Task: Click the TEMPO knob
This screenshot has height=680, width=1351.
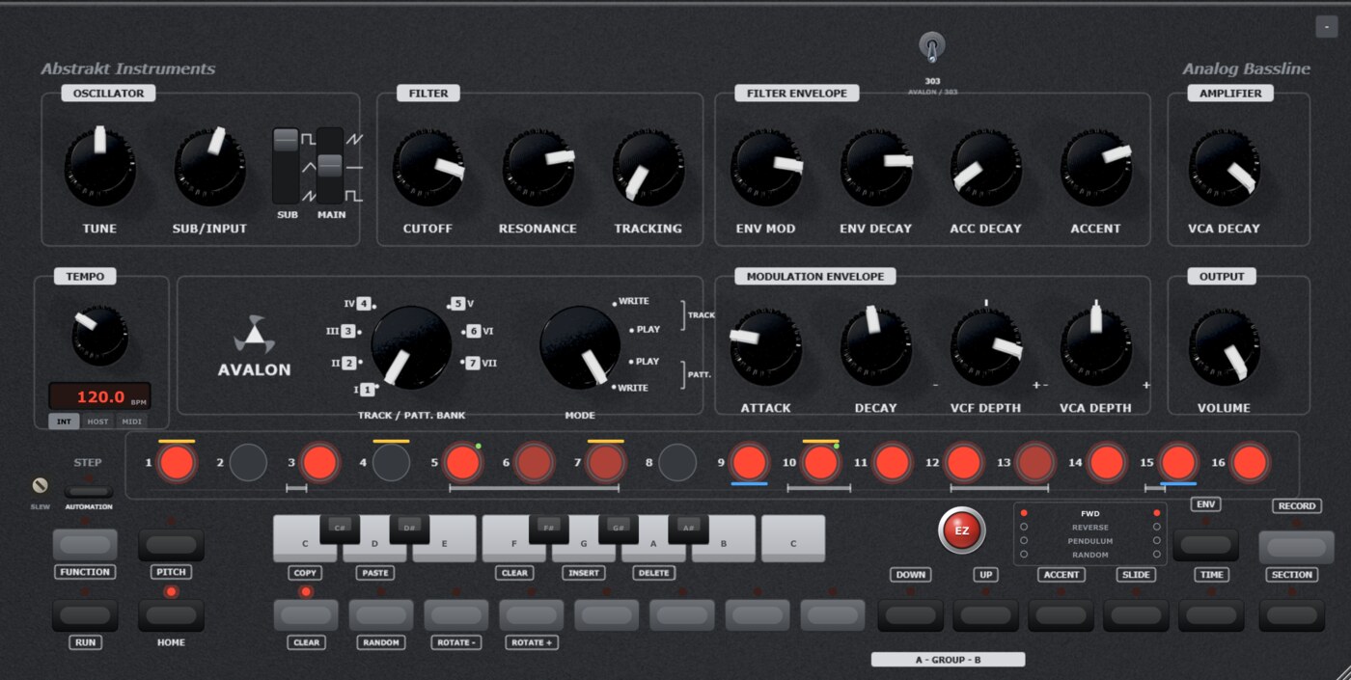Action: pyautogui.click(x=99, y=335)
